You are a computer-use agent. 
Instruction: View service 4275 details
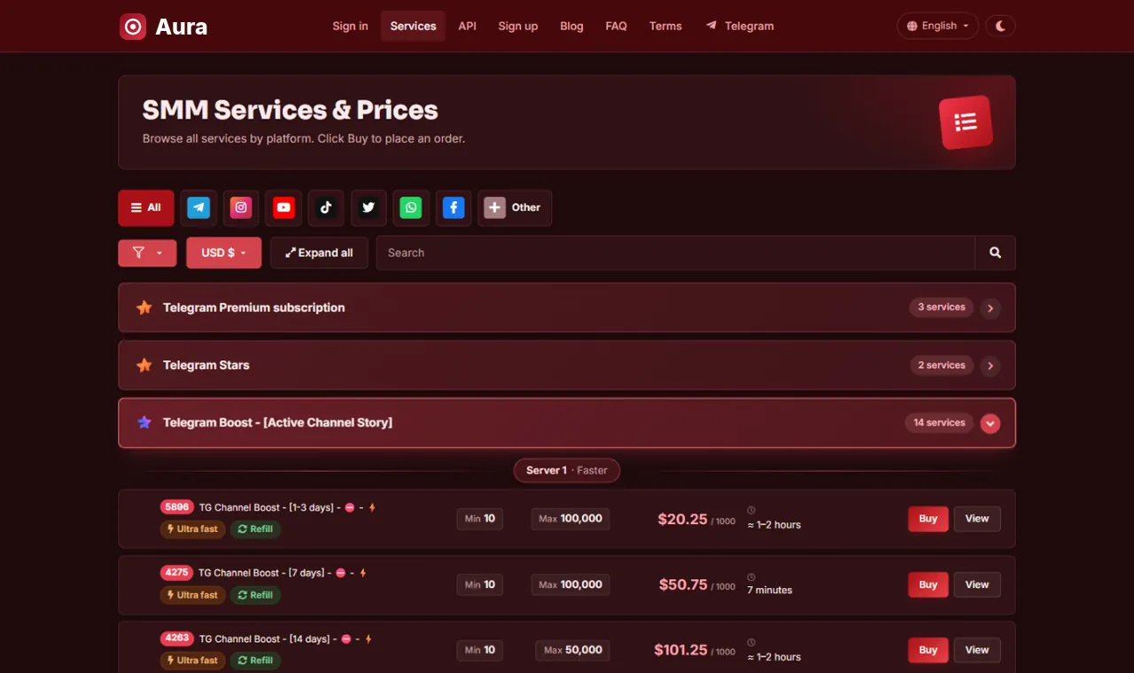pos(977,584)
